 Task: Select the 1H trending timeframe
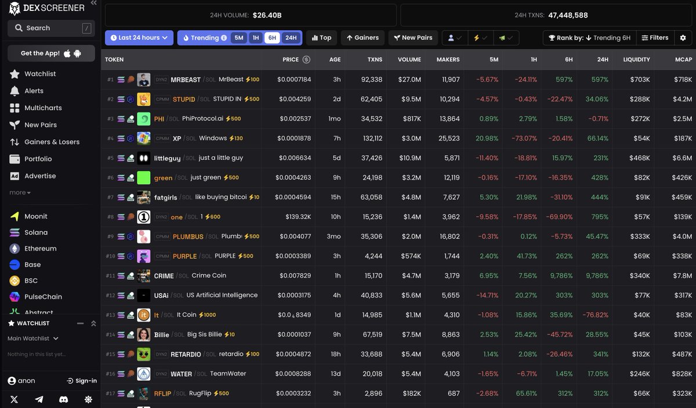tap(255, 38)
